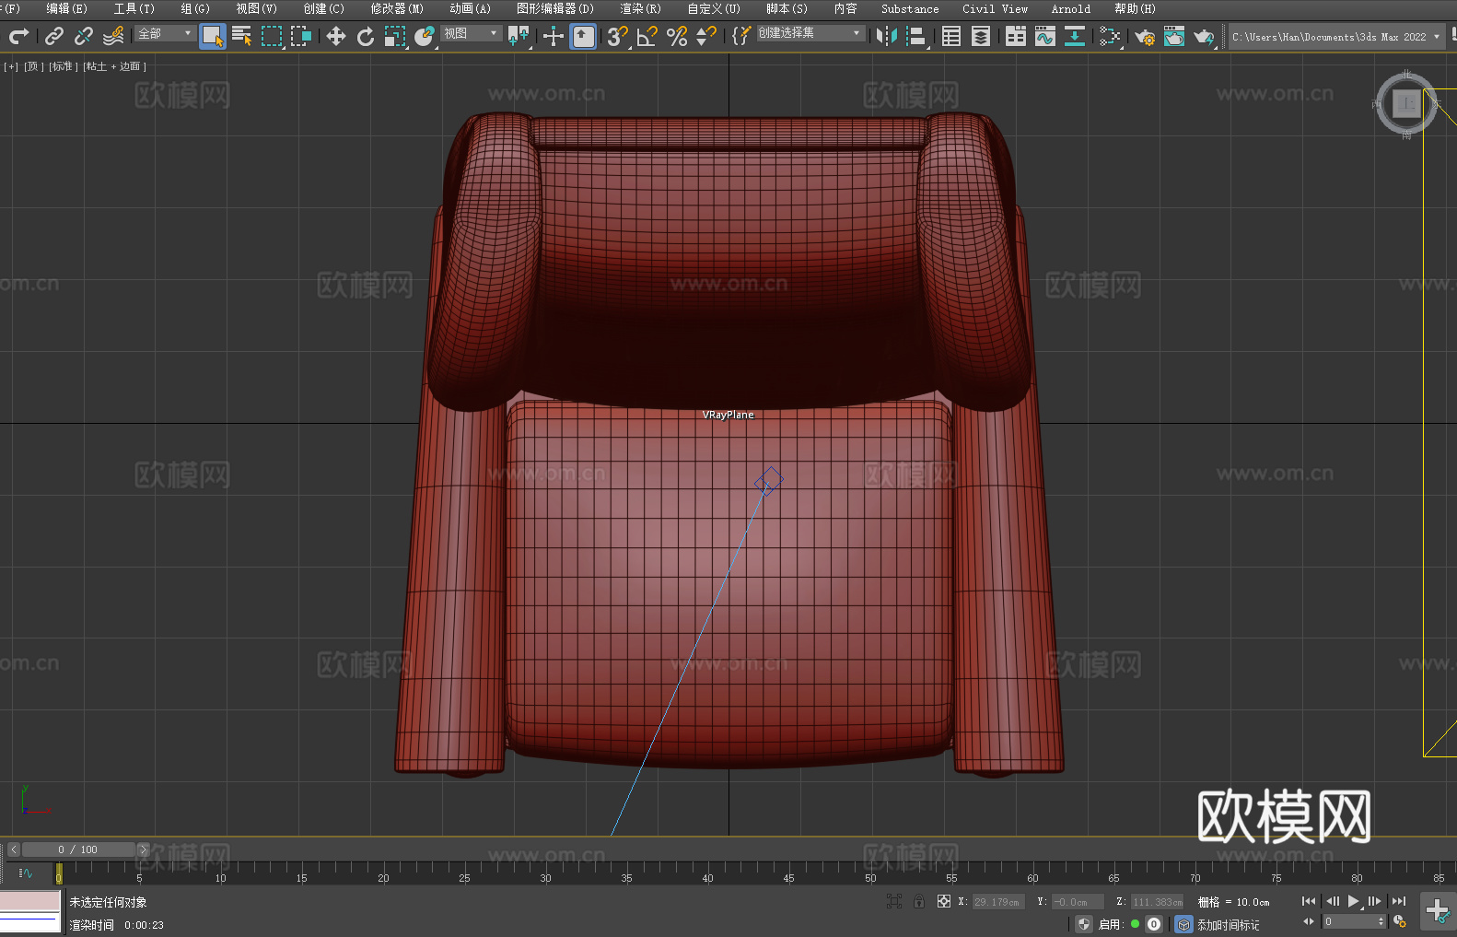1457x937 pixels.
Task: Click the Schematic View icon
Action: 1075,36
